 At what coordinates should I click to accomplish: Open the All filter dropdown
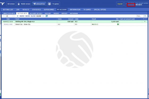pyautogui.click(x=10, y=16)
